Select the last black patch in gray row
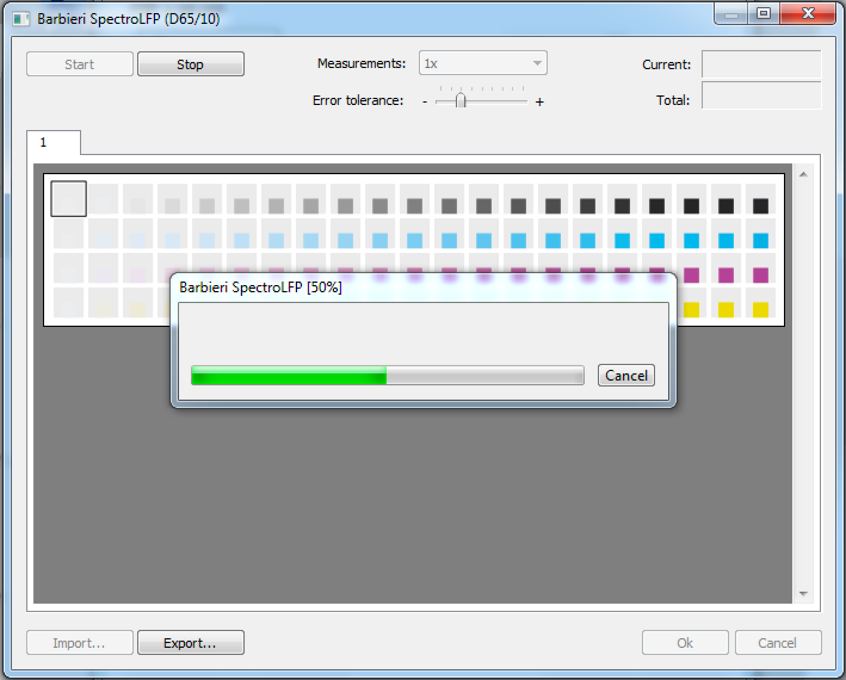 tap(761, 206)
